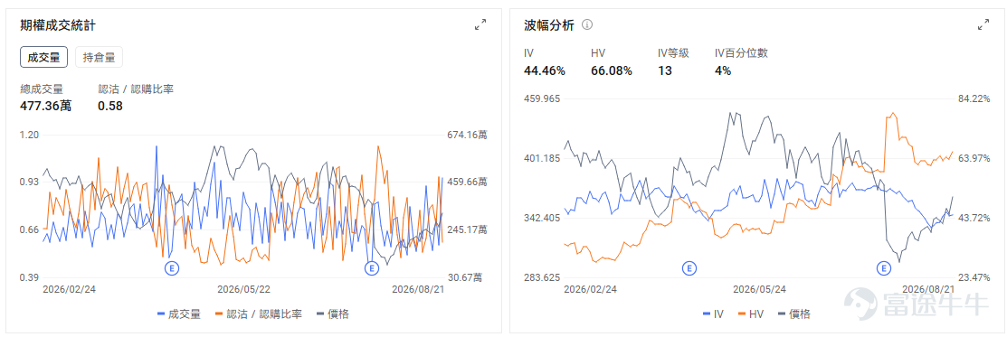Click the IV percentile value 4%
The height and width of the screenshot is (337, 1007).
[723, 70]
